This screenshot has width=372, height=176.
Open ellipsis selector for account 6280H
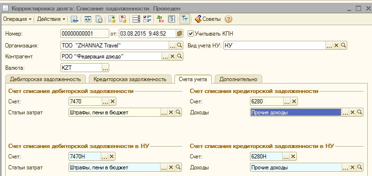[286, 157]
